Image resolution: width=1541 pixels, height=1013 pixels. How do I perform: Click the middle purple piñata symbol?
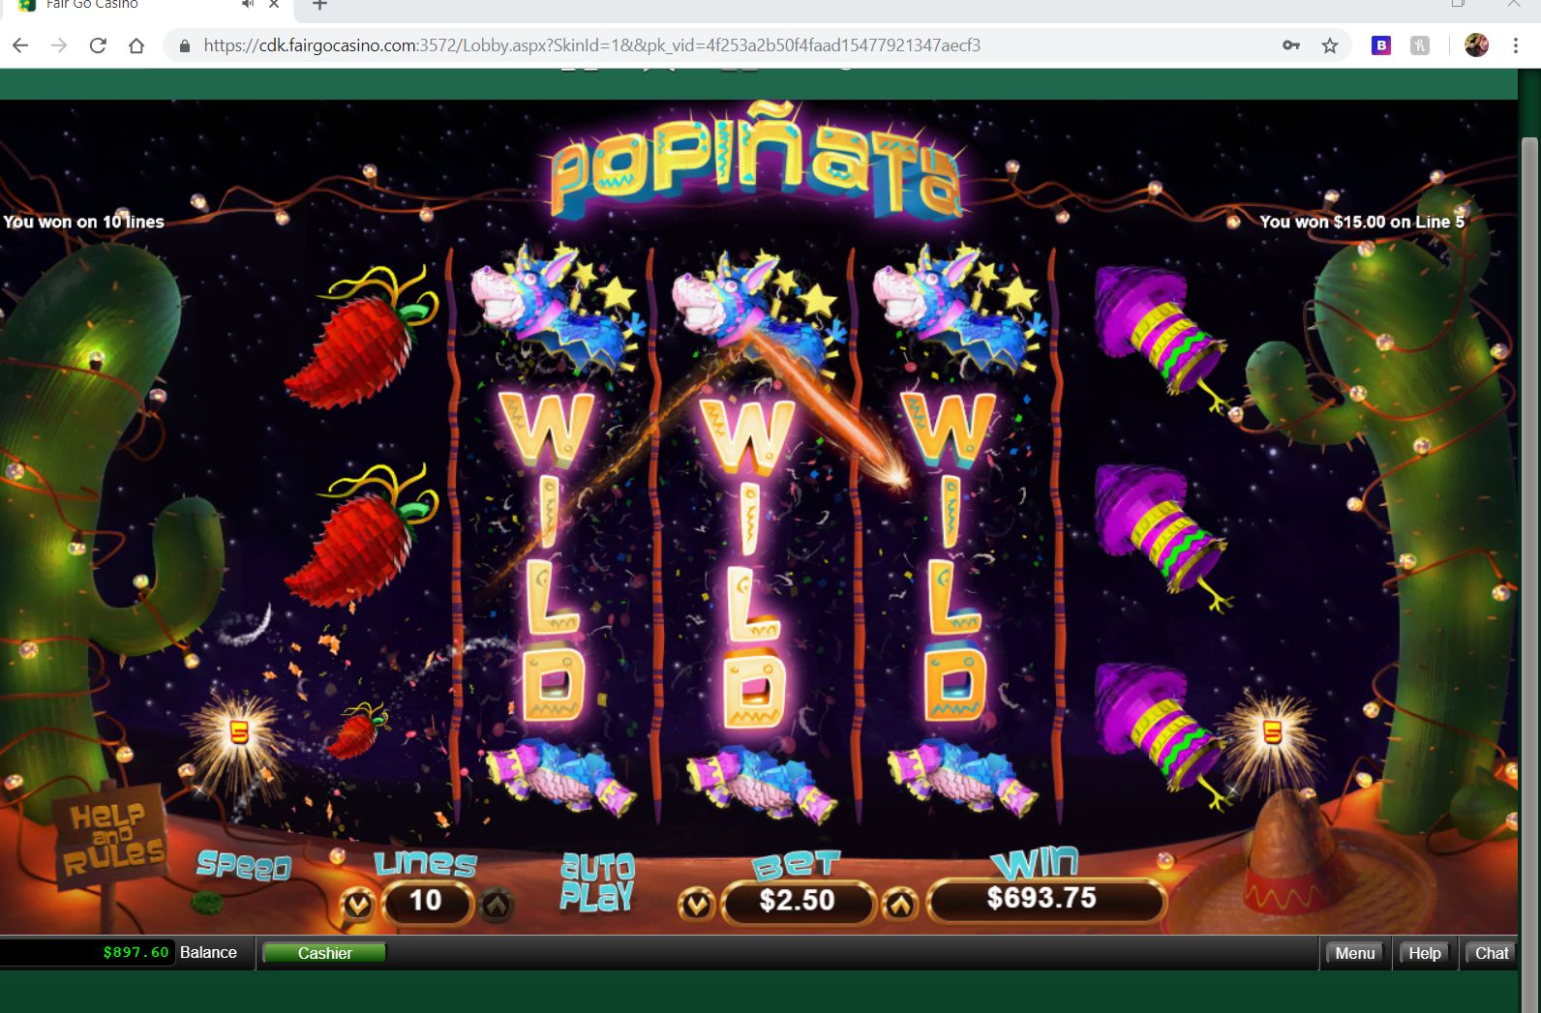pos(1163,537)
